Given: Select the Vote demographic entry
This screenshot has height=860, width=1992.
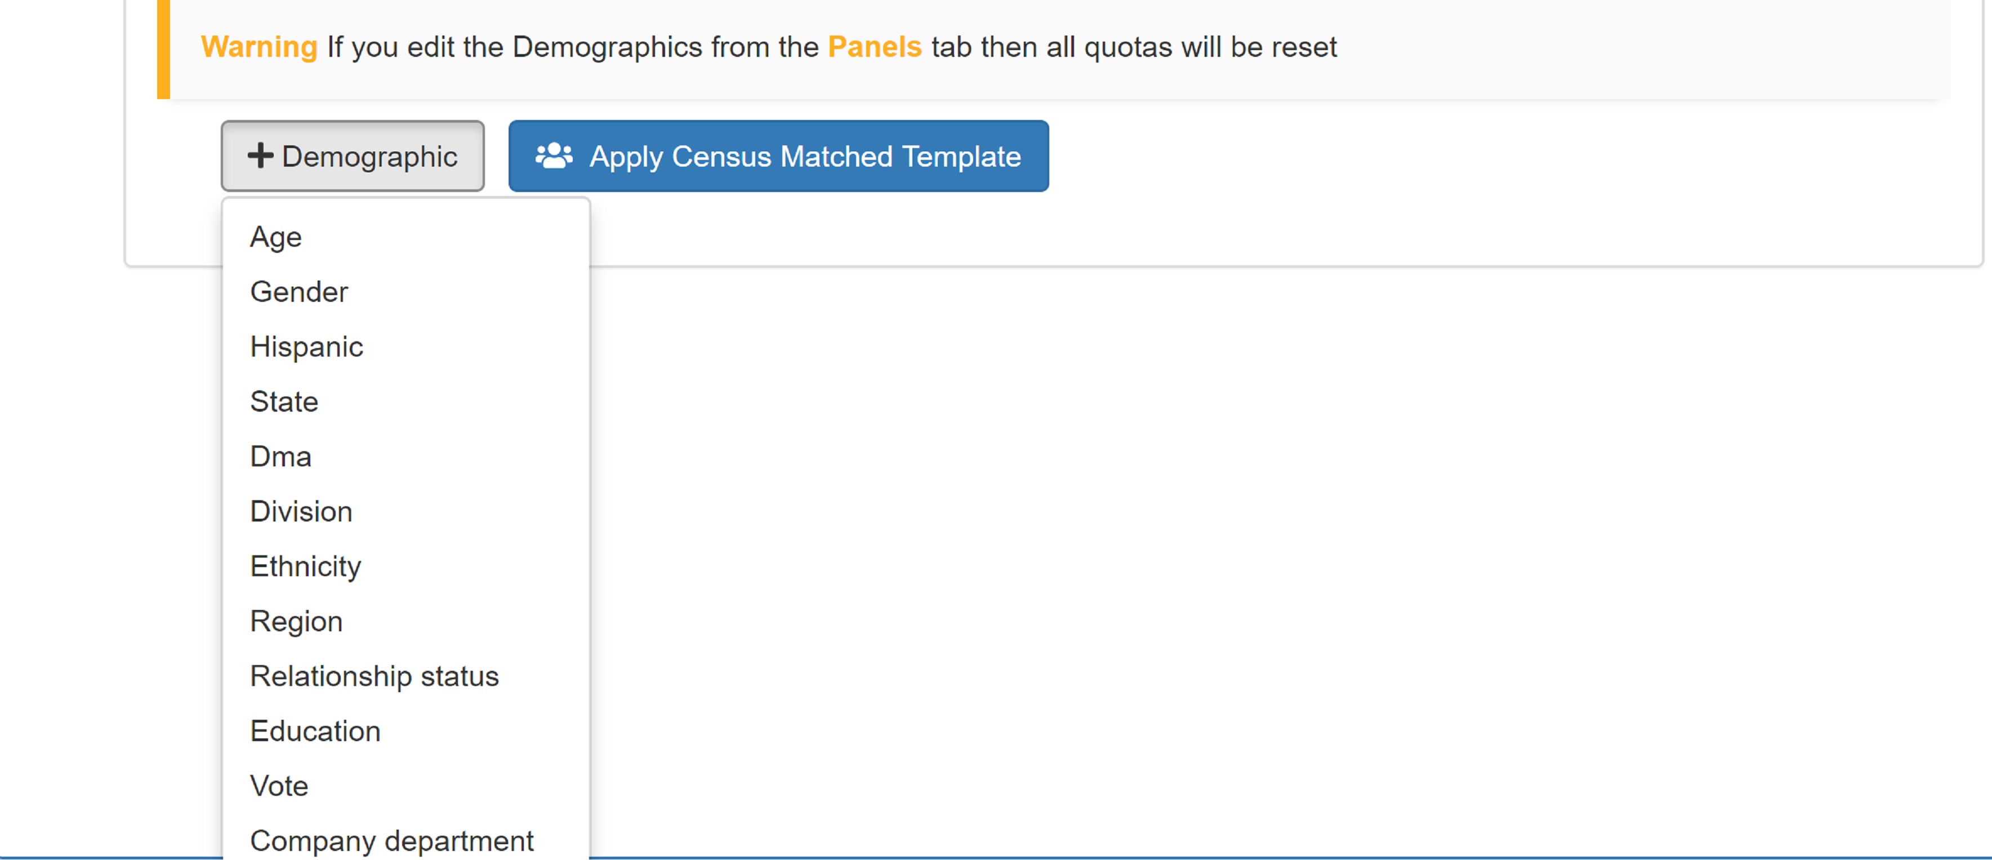Looking at the screenshot, I should coord(405,786).
